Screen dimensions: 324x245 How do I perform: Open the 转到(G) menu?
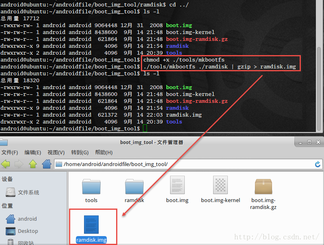[x=80, y=153]
